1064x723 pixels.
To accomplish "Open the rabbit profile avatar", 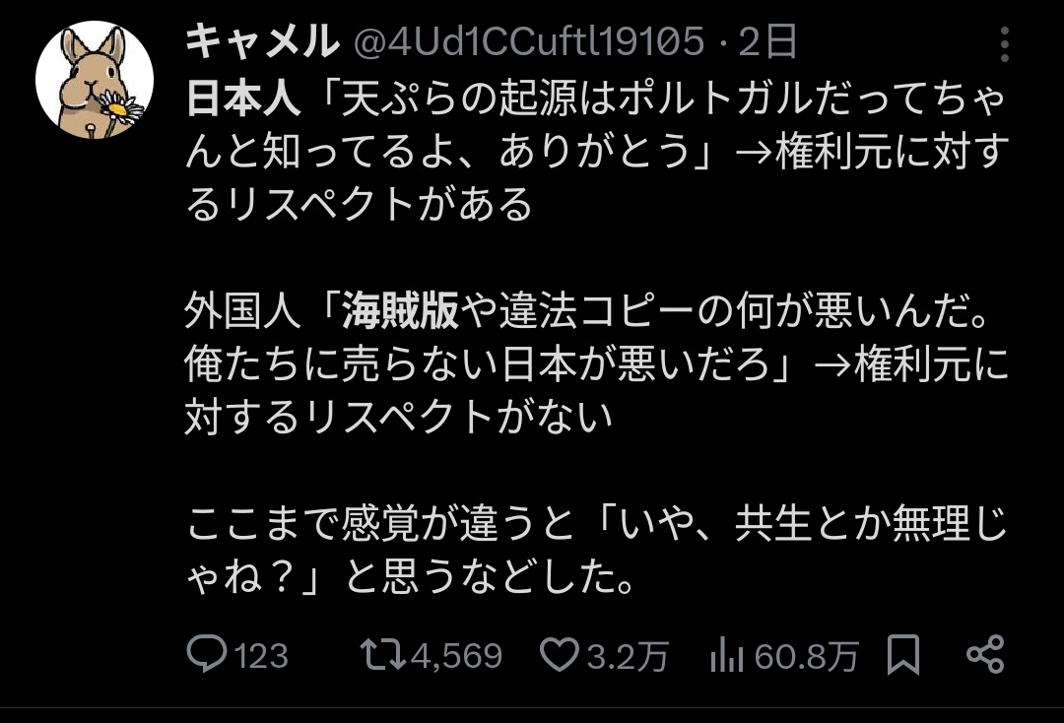I will pyautogui.click(x=95, y=80).
